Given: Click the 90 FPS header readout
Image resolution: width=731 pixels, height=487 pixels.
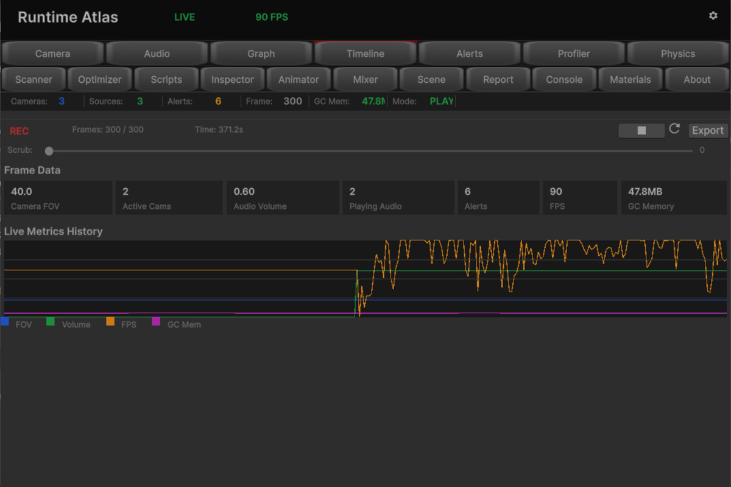Looking at the screenshot, I should (x=272, y=17).
